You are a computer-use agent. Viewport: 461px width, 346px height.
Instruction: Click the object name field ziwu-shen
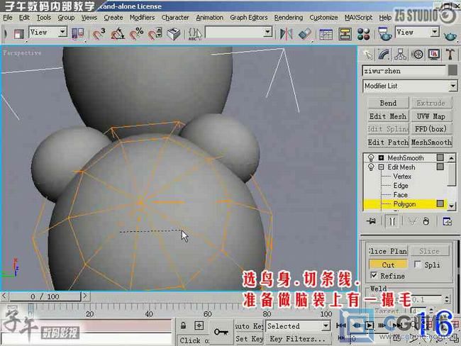[404, 71]
